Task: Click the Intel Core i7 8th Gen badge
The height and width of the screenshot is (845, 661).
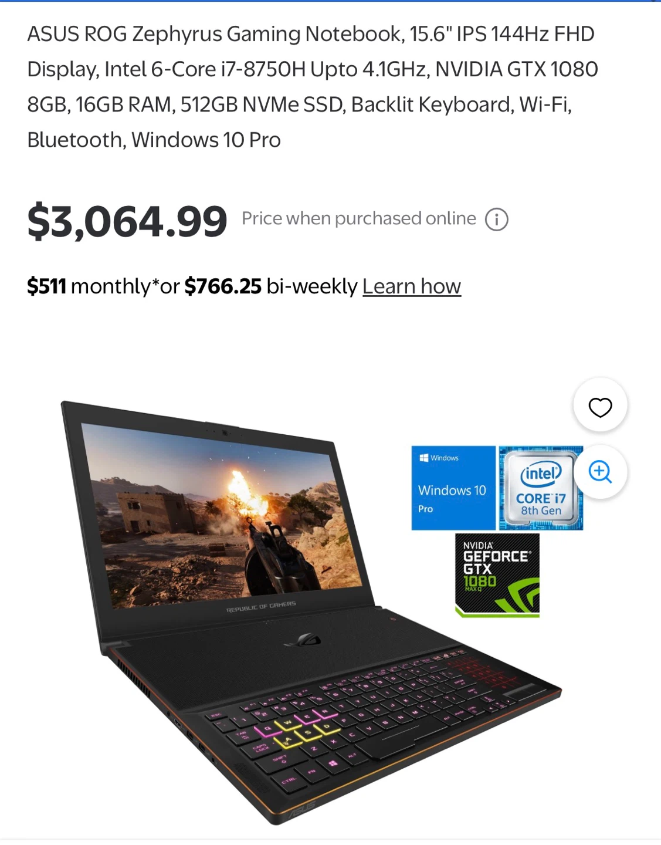Action: (541, 488)
